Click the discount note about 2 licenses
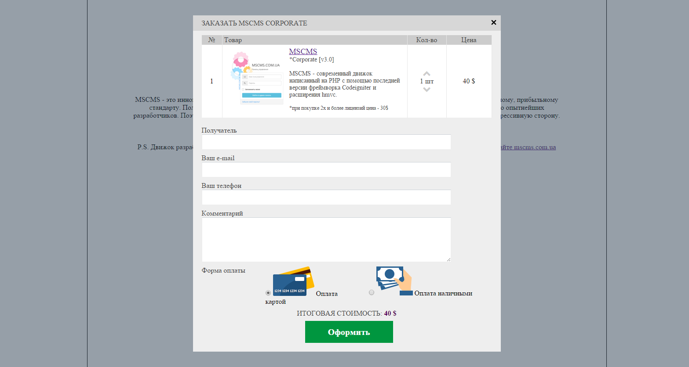Viewport: 689px width, 367px height. [339, 108]
